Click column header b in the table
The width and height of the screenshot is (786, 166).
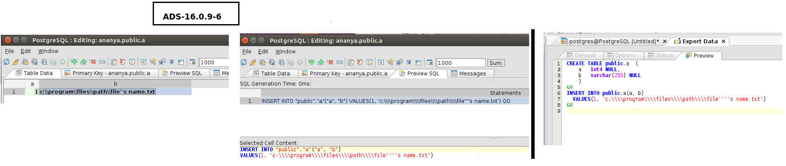point(115,84)
